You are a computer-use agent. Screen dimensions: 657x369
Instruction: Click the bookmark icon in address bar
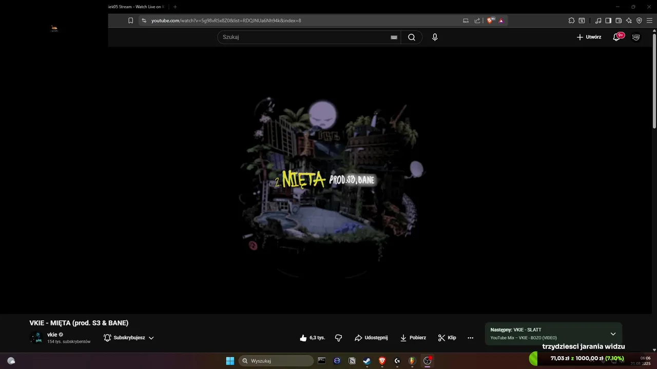click(x=130, y=20)
